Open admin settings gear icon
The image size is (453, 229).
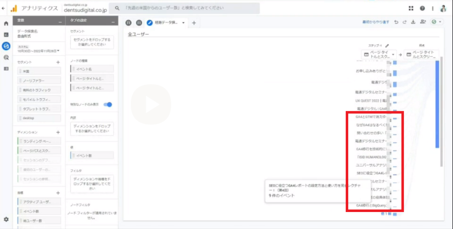click(6, 219)
